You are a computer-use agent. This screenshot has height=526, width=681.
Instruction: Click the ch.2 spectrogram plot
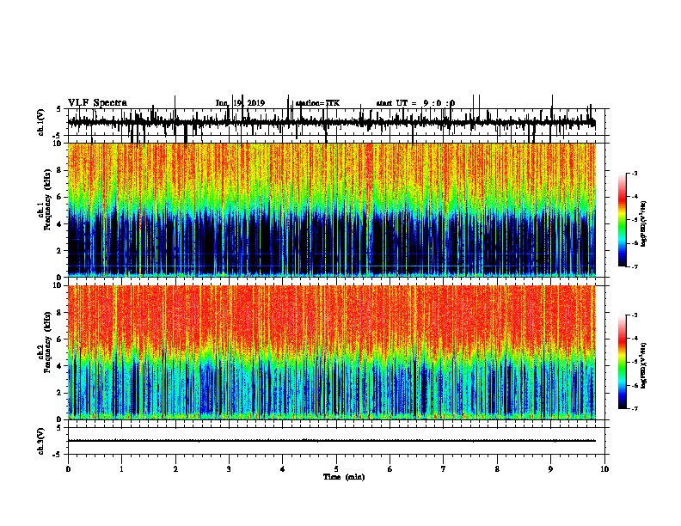click(x=331, y=352)
